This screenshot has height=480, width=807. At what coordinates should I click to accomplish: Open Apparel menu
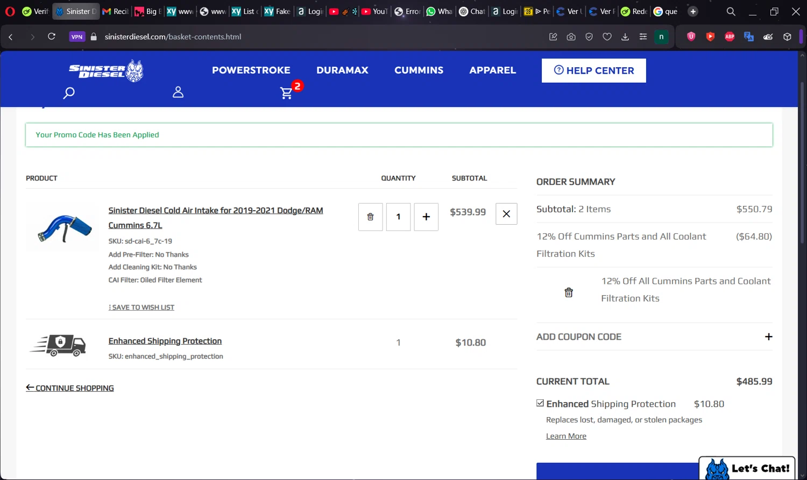pos(492,70)
